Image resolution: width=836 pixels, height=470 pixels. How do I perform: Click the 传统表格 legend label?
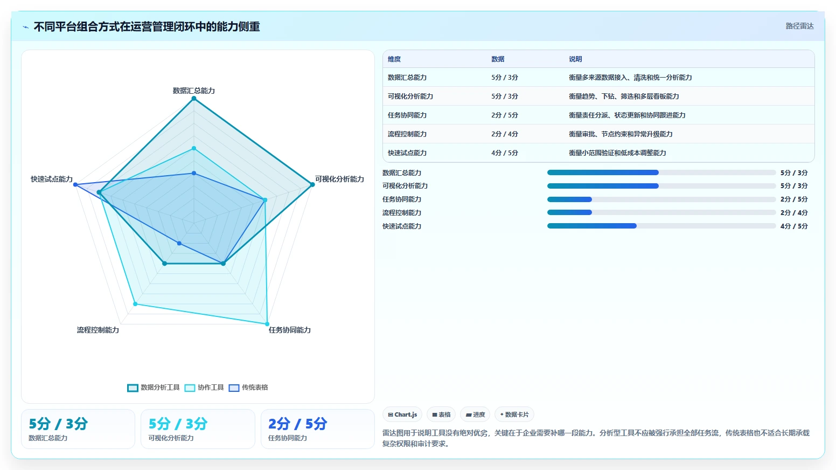[255, 388]
